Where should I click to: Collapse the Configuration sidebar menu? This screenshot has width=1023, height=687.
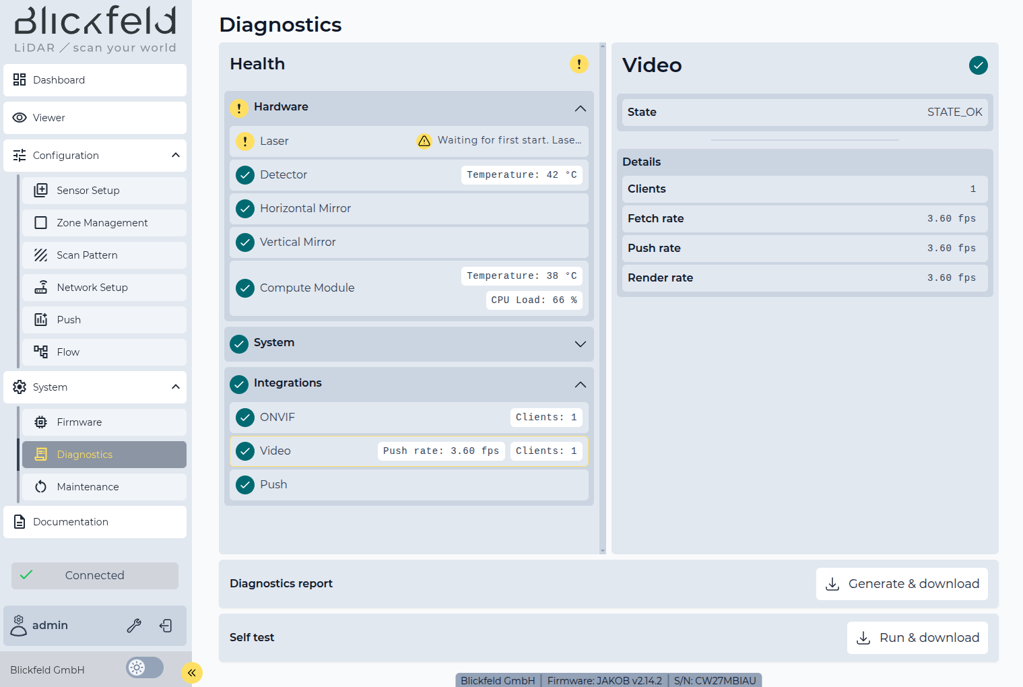tap(175, 156)
